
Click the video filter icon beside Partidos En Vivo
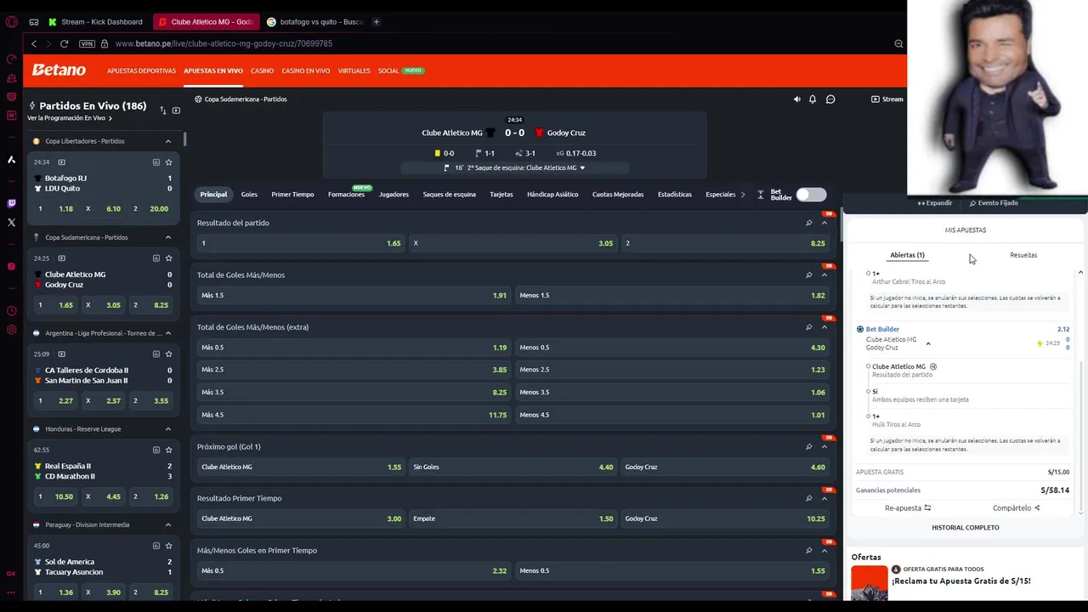(x=176, y=110)
